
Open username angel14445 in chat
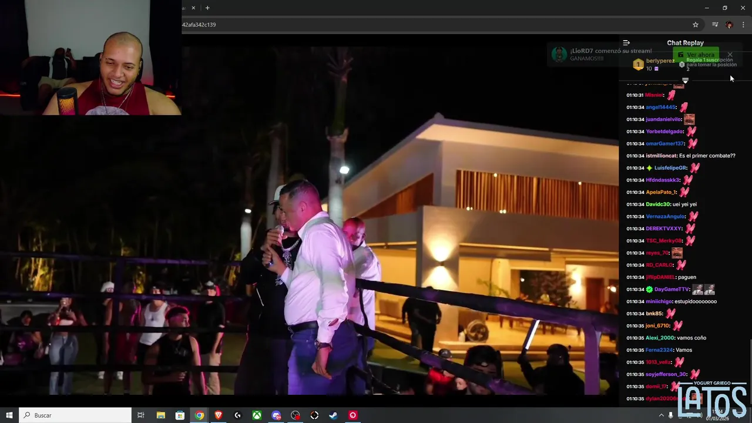pos(661,108)
